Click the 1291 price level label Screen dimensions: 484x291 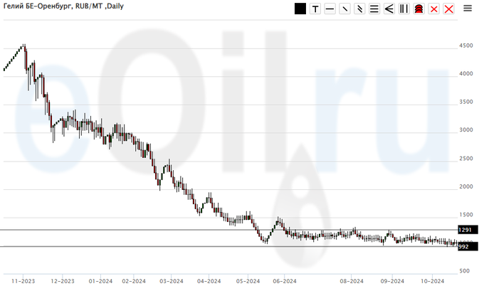(x=467, y=230)
